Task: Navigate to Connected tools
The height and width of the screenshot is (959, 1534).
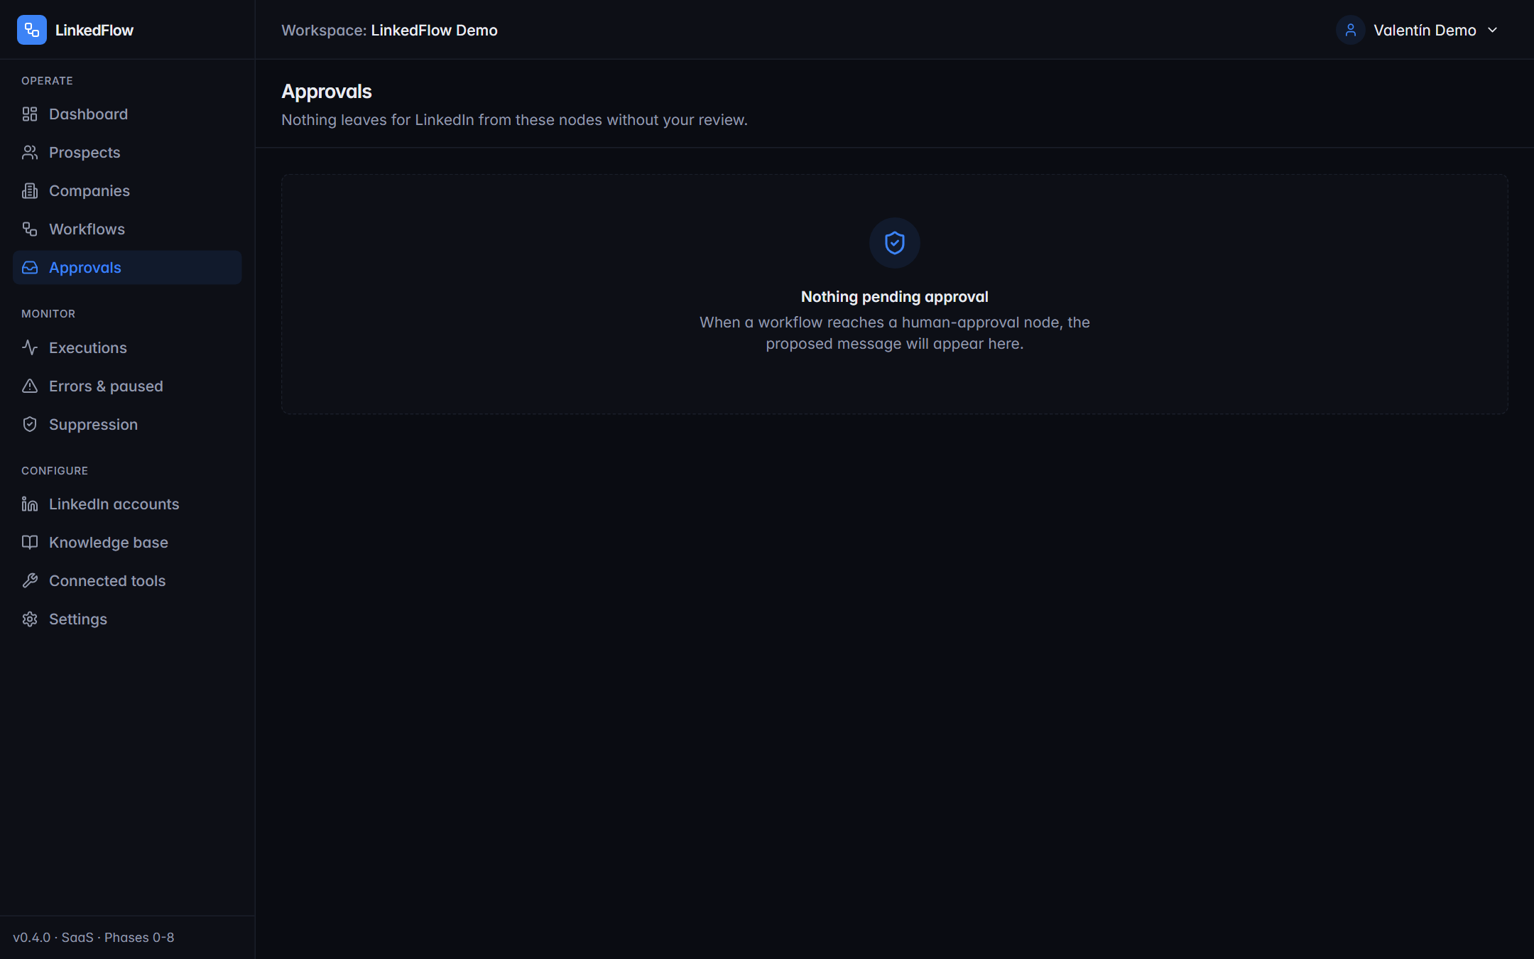Action: 127,581
